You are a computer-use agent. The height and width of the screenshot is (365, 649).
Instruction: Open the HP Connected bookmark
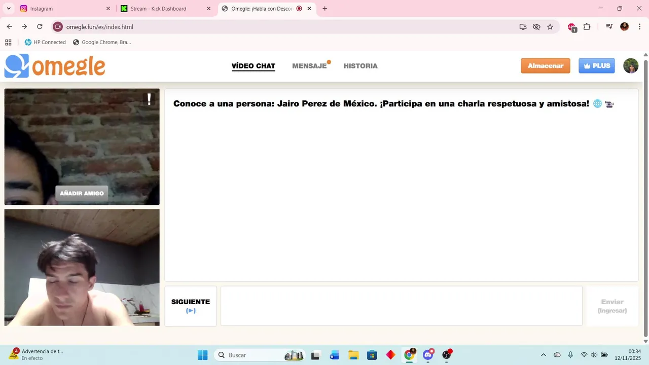pos(45,42)
